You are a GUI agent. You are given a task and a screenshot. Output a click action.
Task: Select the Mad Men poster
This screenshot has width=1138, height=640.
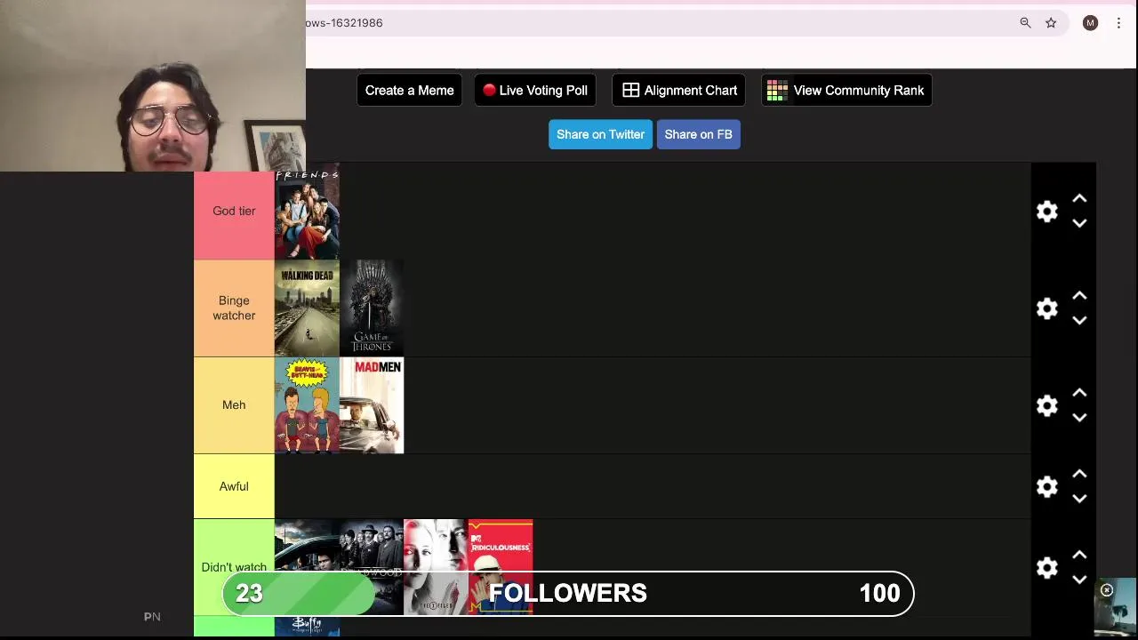372,405
